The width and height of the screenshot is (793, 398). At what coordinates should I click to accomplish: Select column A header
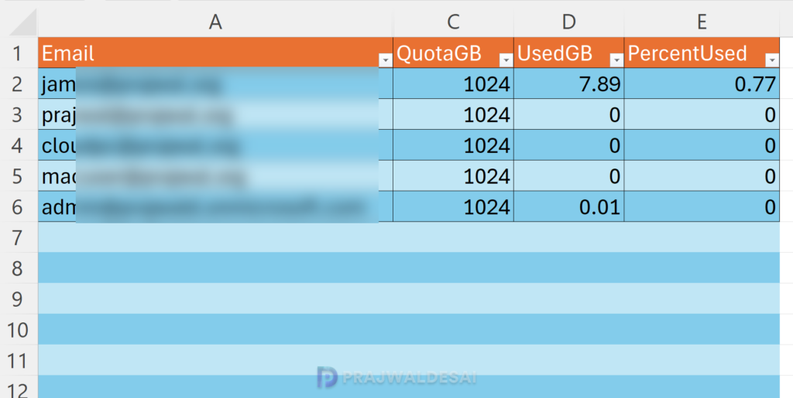click(x=215, y=22)
